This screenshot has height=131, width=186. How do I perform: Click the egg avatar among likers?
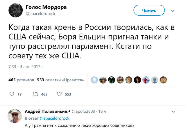[94, 80]
